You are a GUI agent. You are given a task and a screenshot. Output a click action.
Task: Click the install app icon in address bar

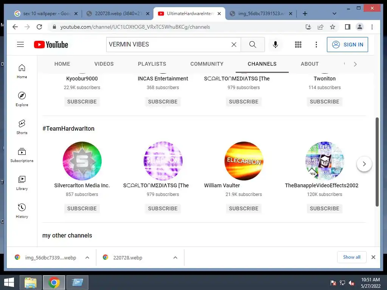click(x=308, y=27)
